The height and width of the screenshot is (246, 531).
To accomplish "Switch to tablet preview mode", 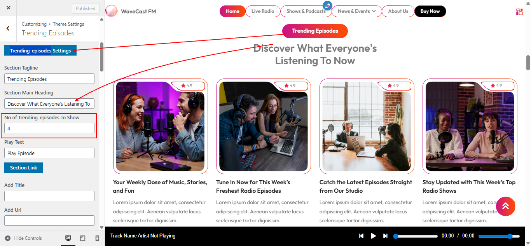I will tap(83, 238).
